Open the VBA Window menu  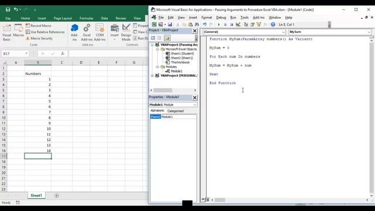tap(275, 18)
